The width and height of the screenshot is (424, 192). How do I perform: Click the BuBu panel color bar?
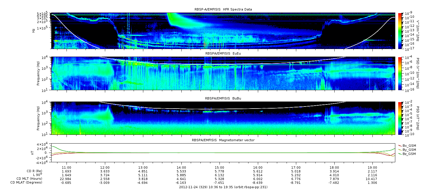(400, 118)
